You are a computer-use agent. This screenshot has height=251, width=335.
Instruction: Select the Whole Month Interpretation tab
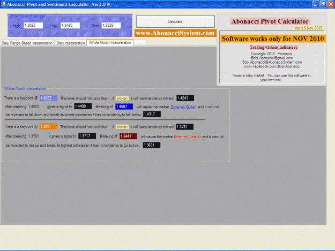pos(110,42)
